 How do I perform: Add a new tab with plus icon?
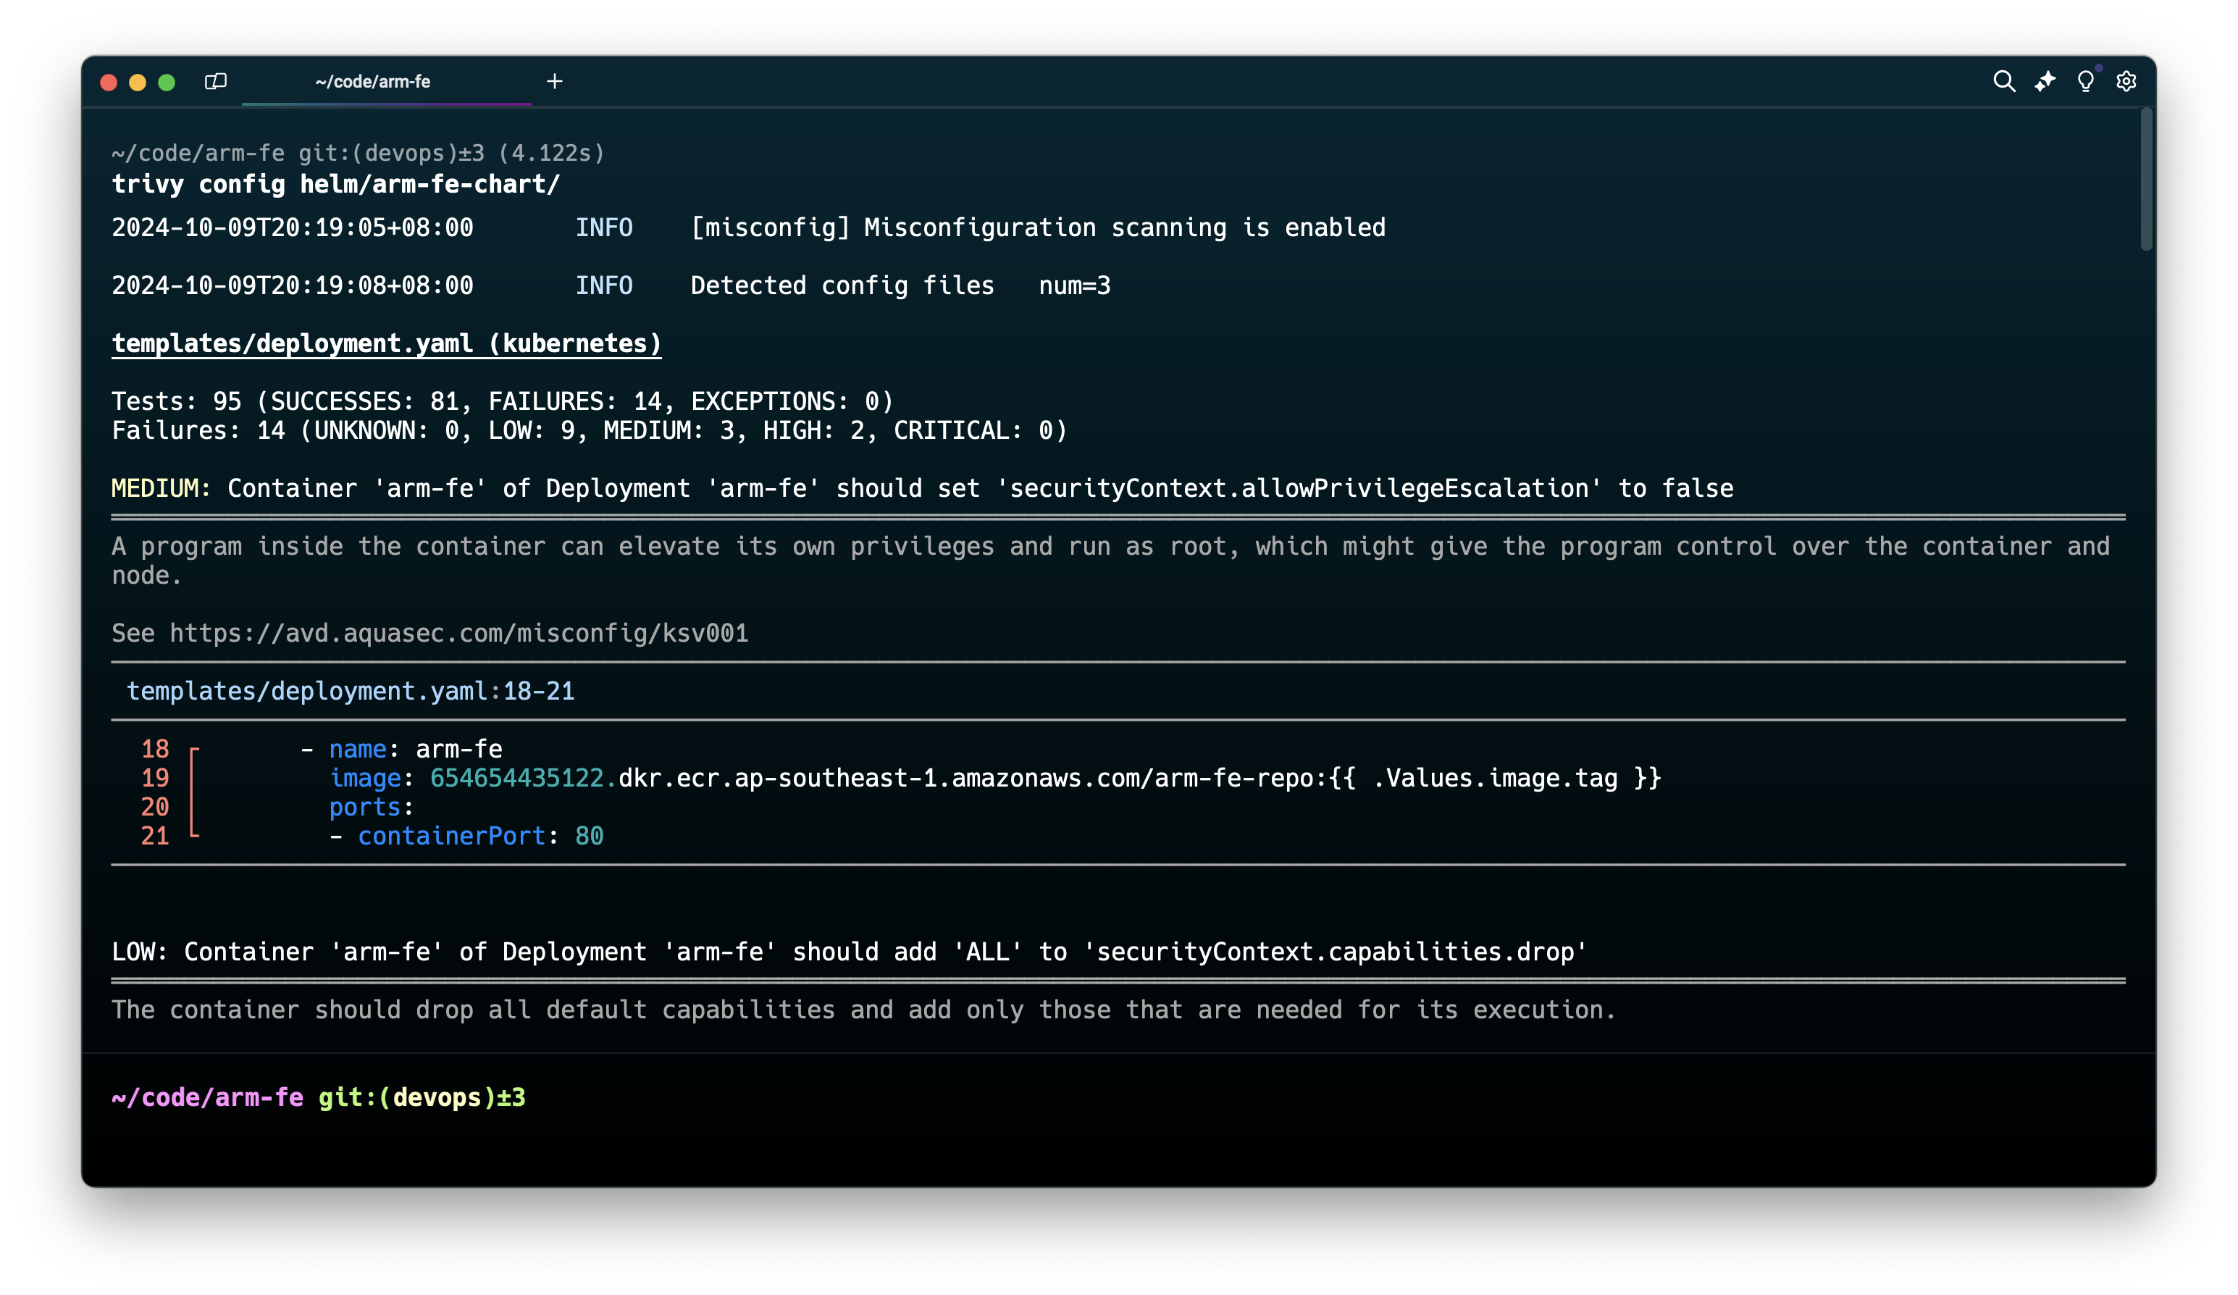555,82
